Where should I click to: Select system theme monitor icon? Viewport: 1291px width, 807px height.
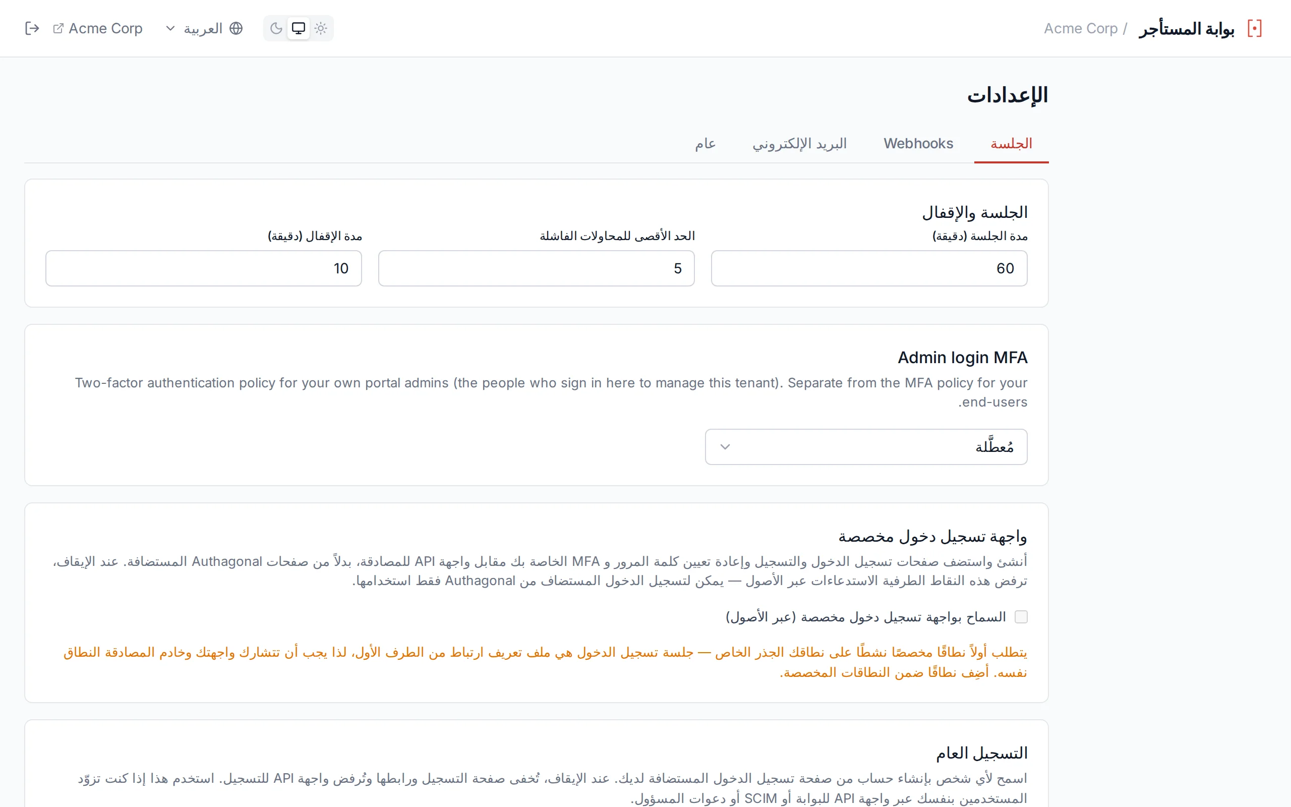coord(298,28)
